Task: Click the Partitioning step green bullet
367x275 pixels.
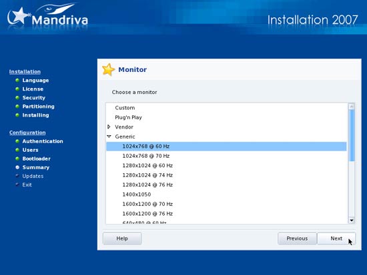Action: pyautogui.click(x=17, y=107)
